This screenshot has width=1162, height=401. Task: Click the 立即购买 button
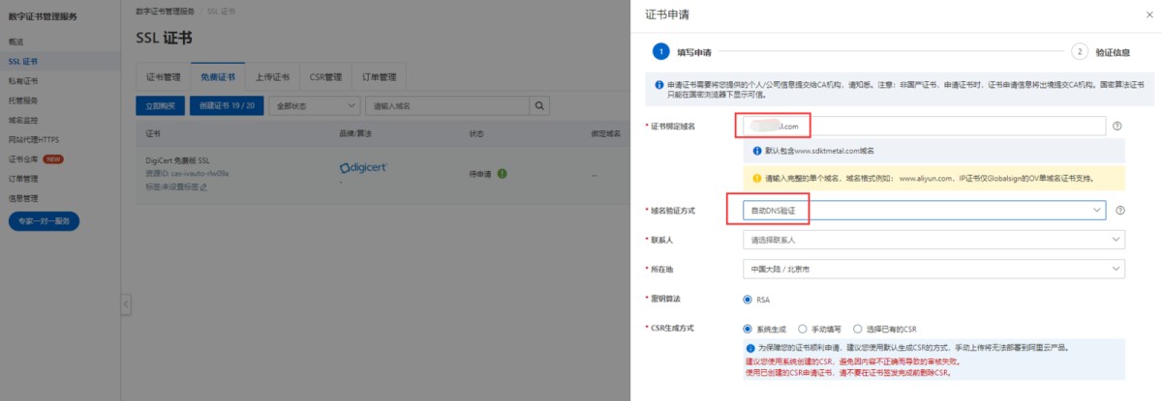pyautogui.click(x=161, y=105)
